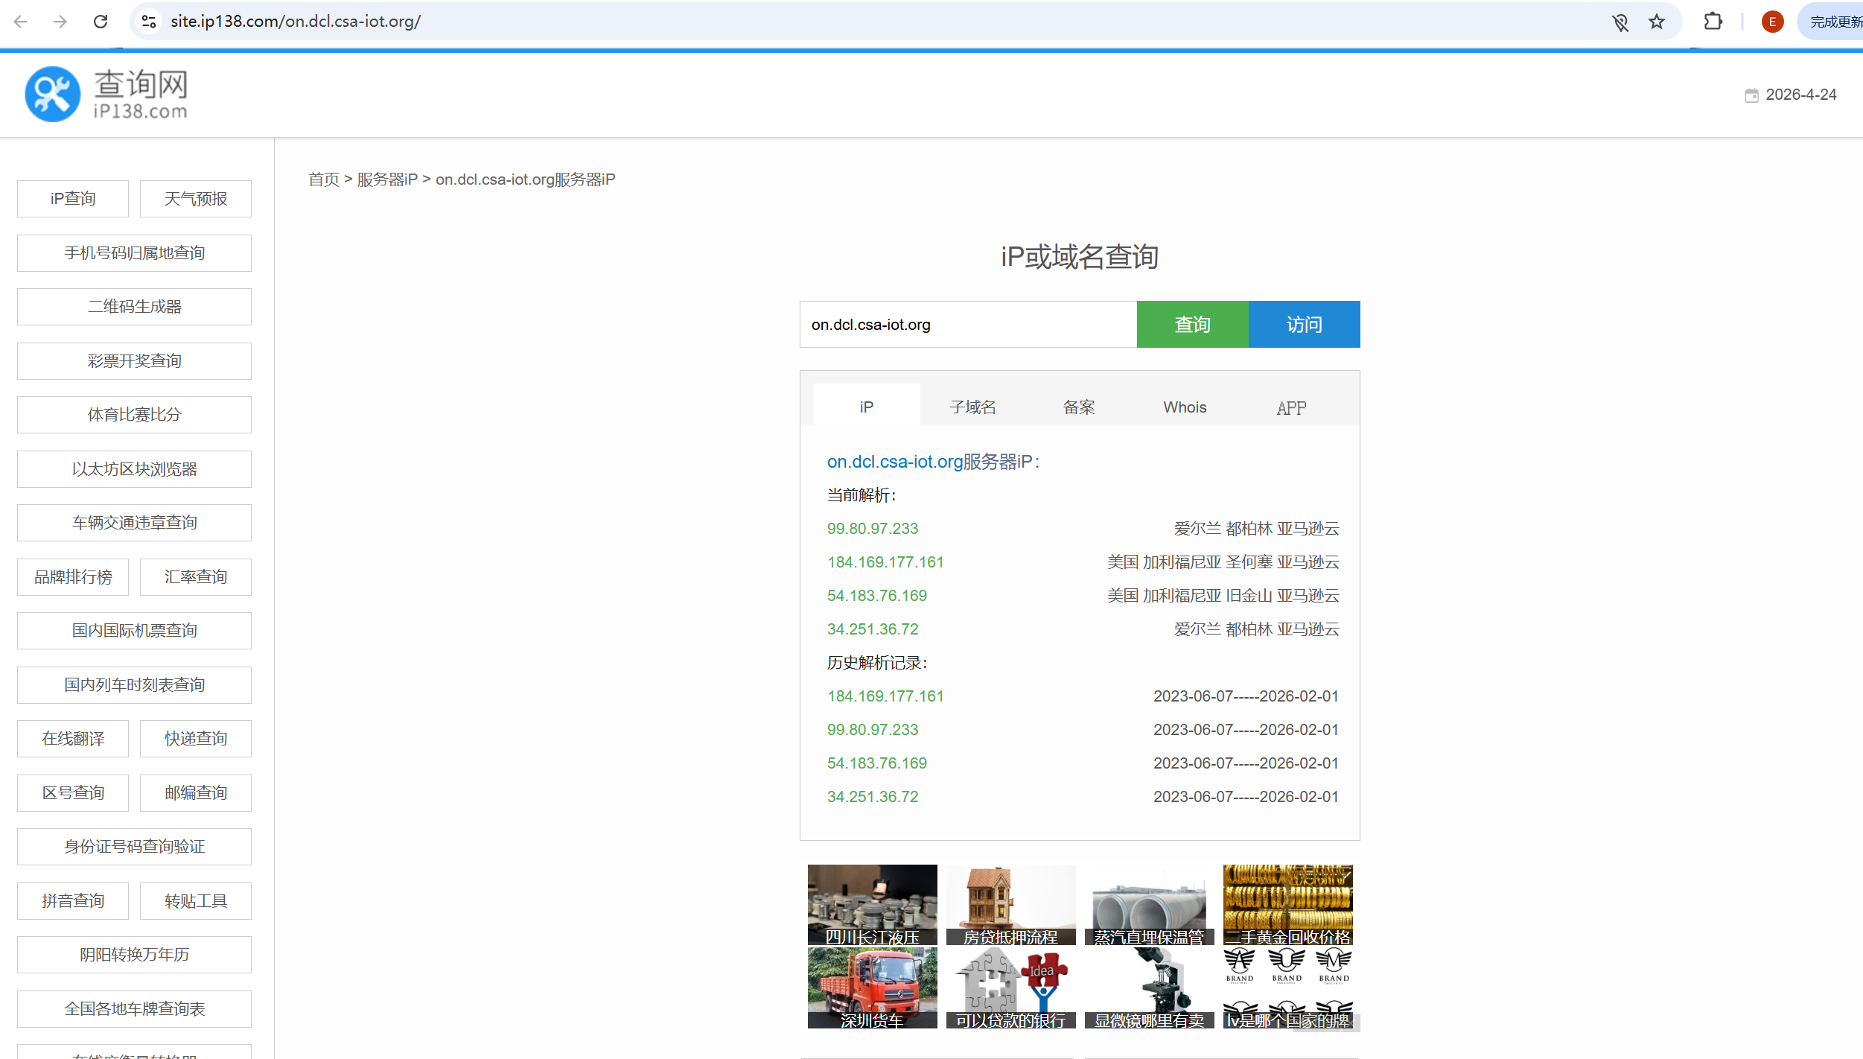The height and width of the screenshot is (1059, 1863).
Task: Open 阴阳转换万年历 in sidebar
Action: [x=134, y=955]
